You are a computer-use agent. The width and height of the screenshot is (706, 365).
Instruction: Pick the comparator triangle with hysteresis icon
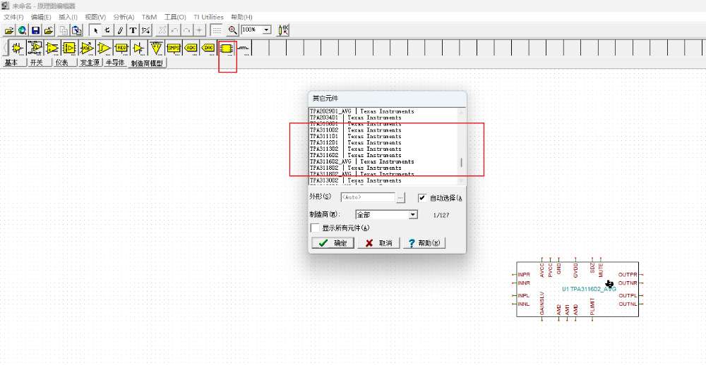tap(104, 47)
